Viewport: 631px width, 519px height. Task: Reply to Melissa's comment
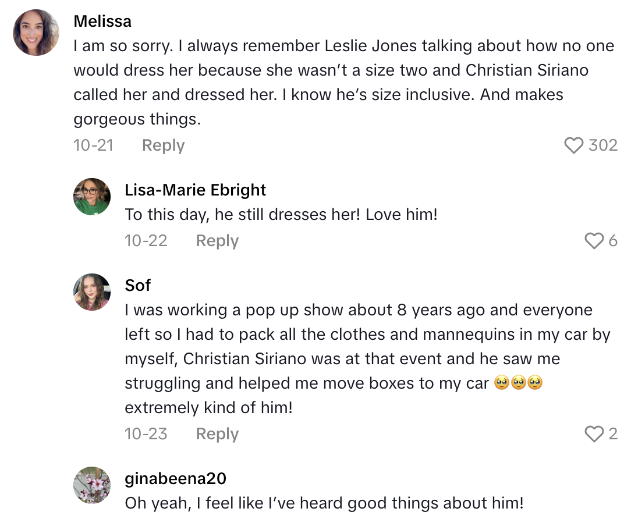[x=163, y=145]
